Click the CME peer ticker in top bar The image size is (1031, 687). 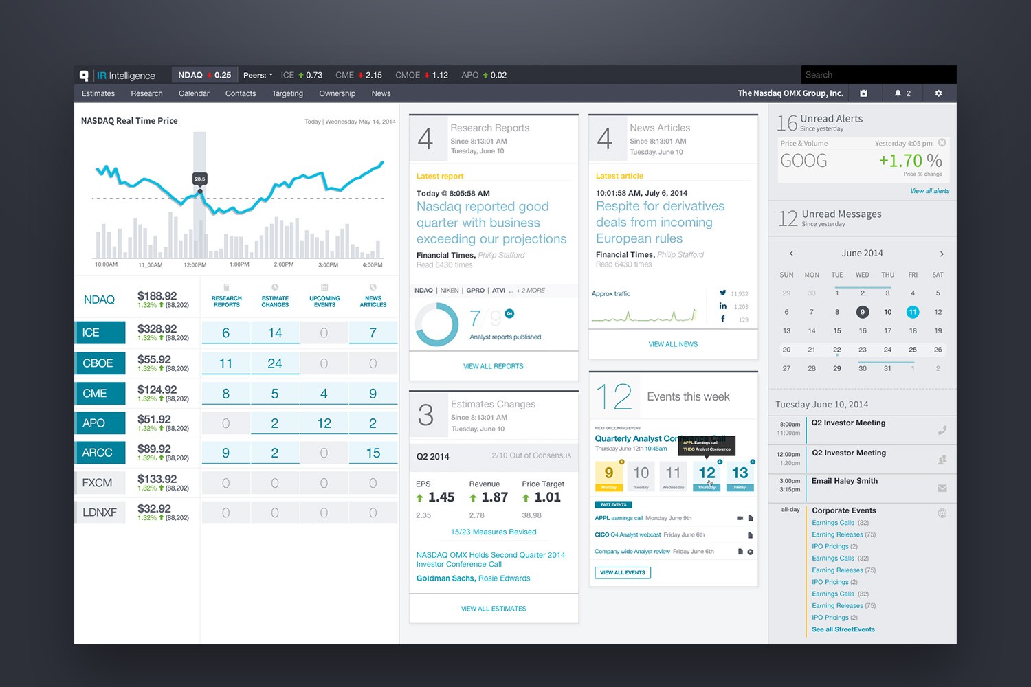coord(359,75)
